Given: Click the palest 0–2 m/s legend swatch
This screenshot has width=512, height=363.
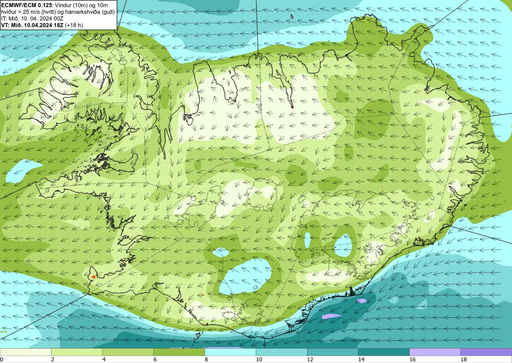Looking at the screenshot, I should coord(26,352).
